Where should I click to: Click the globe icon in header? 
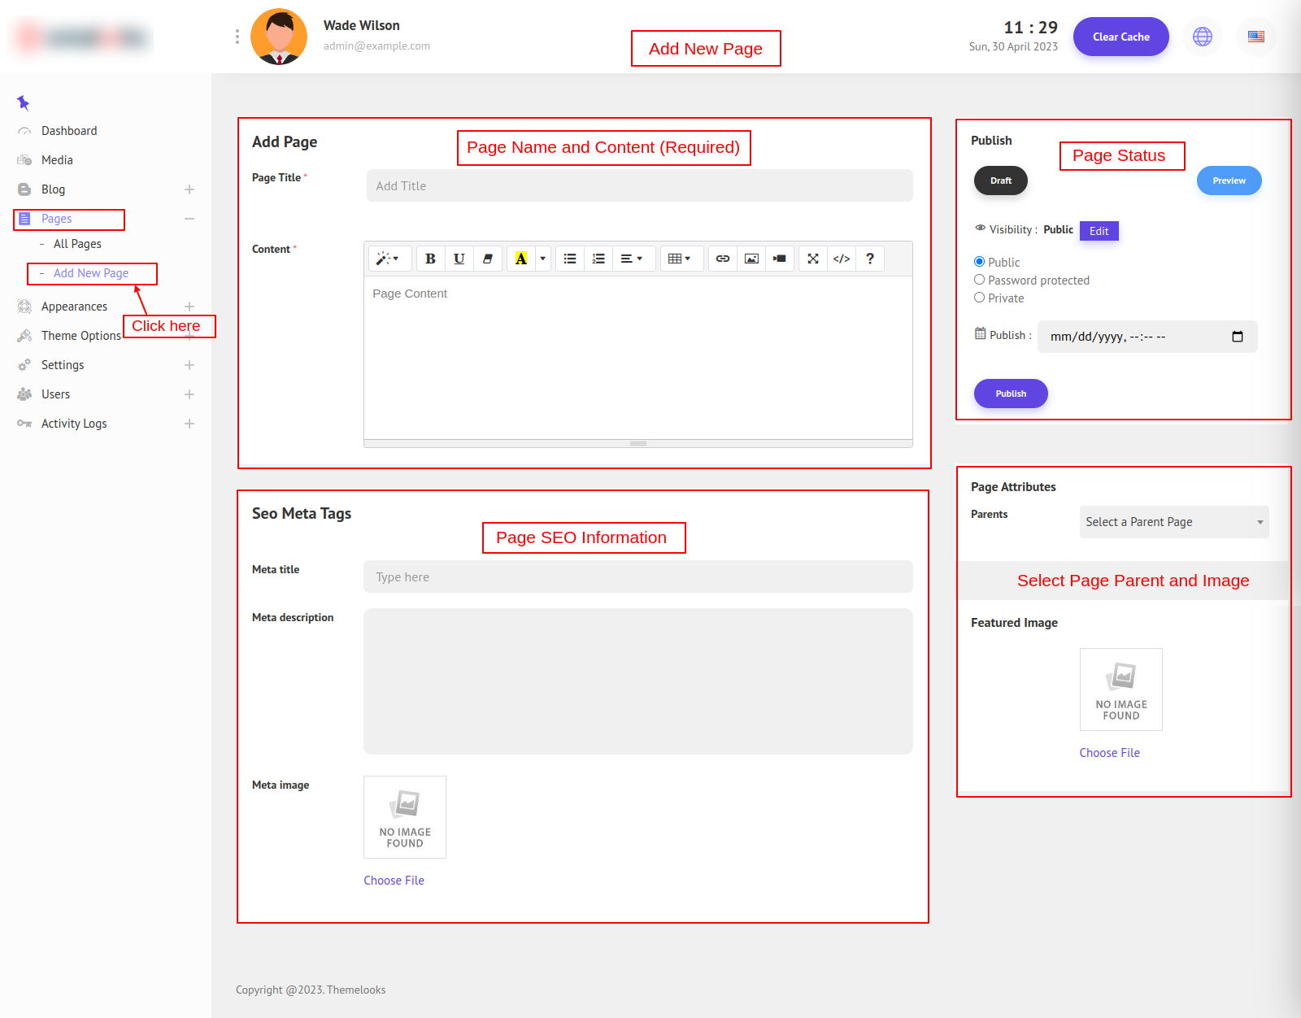pyautogui.click(x=1202, y=37)
